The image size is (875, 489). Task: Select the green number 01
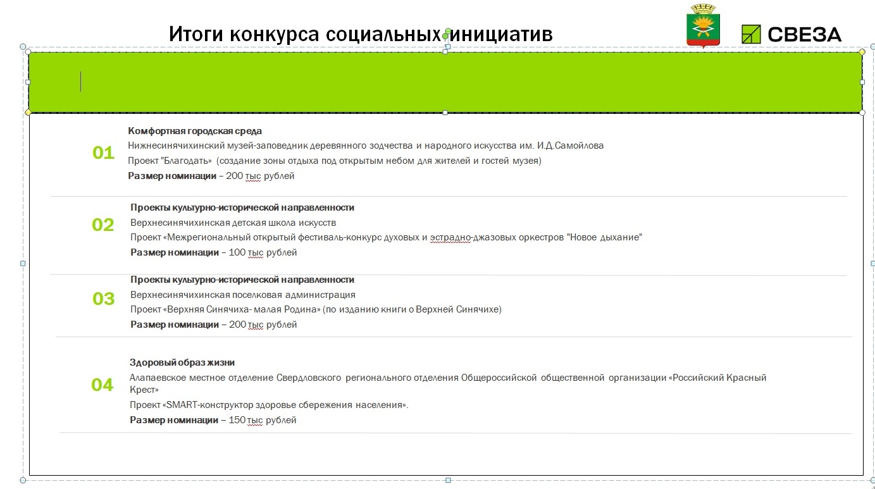point(103,153)
